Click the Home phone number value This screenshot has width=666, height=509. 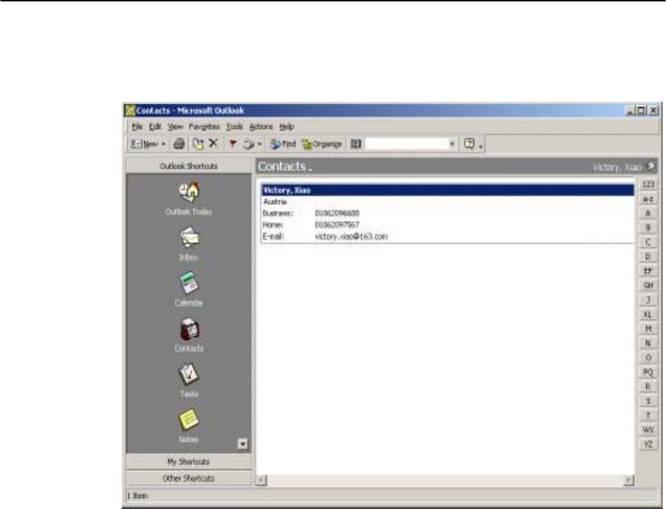click(x=337, y=224)
